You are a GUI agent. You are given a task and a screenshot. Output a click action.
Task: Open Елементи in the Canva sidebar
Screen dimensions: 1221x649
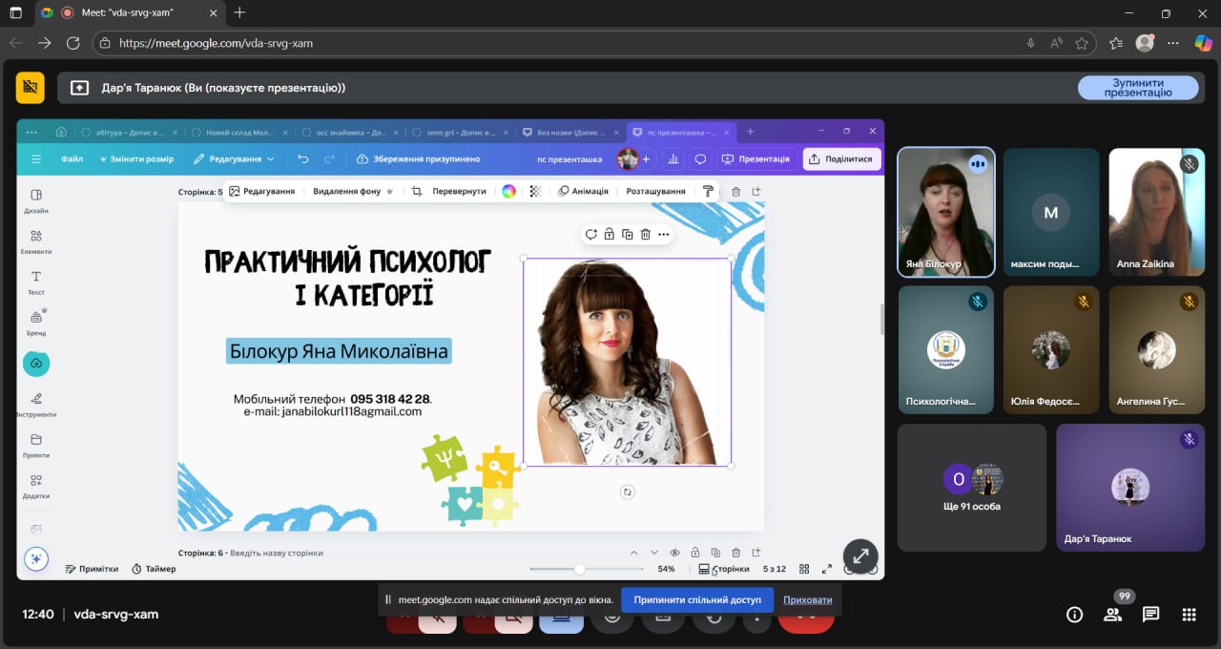[x=36, y=241]
